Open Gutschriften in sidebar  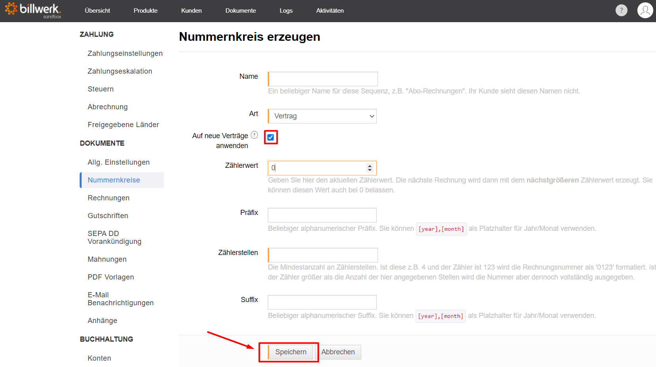[x=108, y=216]
